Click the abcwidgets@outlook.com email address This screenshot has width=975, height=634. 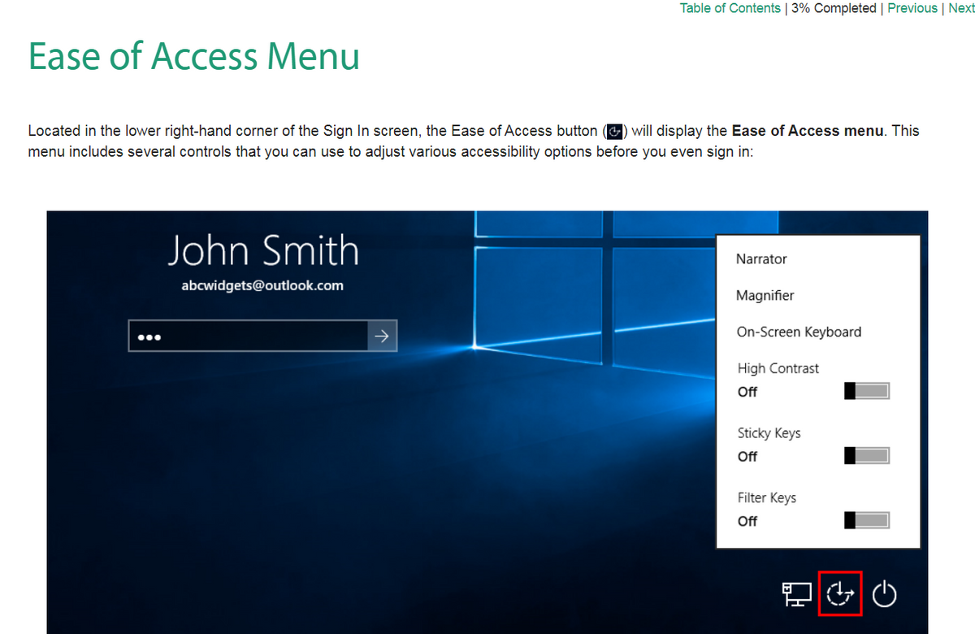coord(262,285)
